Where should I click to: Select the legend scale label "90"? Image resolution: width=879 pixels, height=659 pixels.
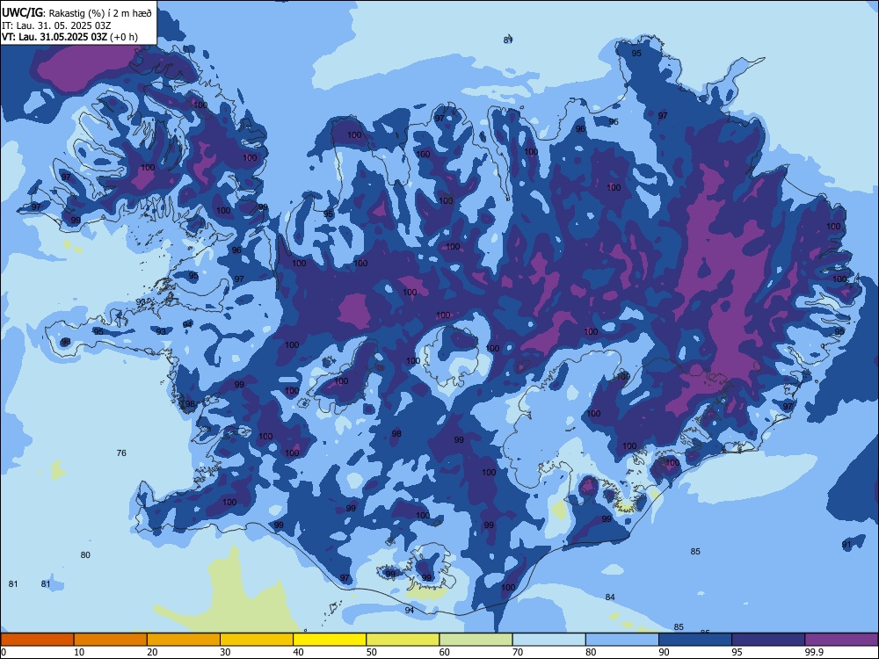click(665, 652)
